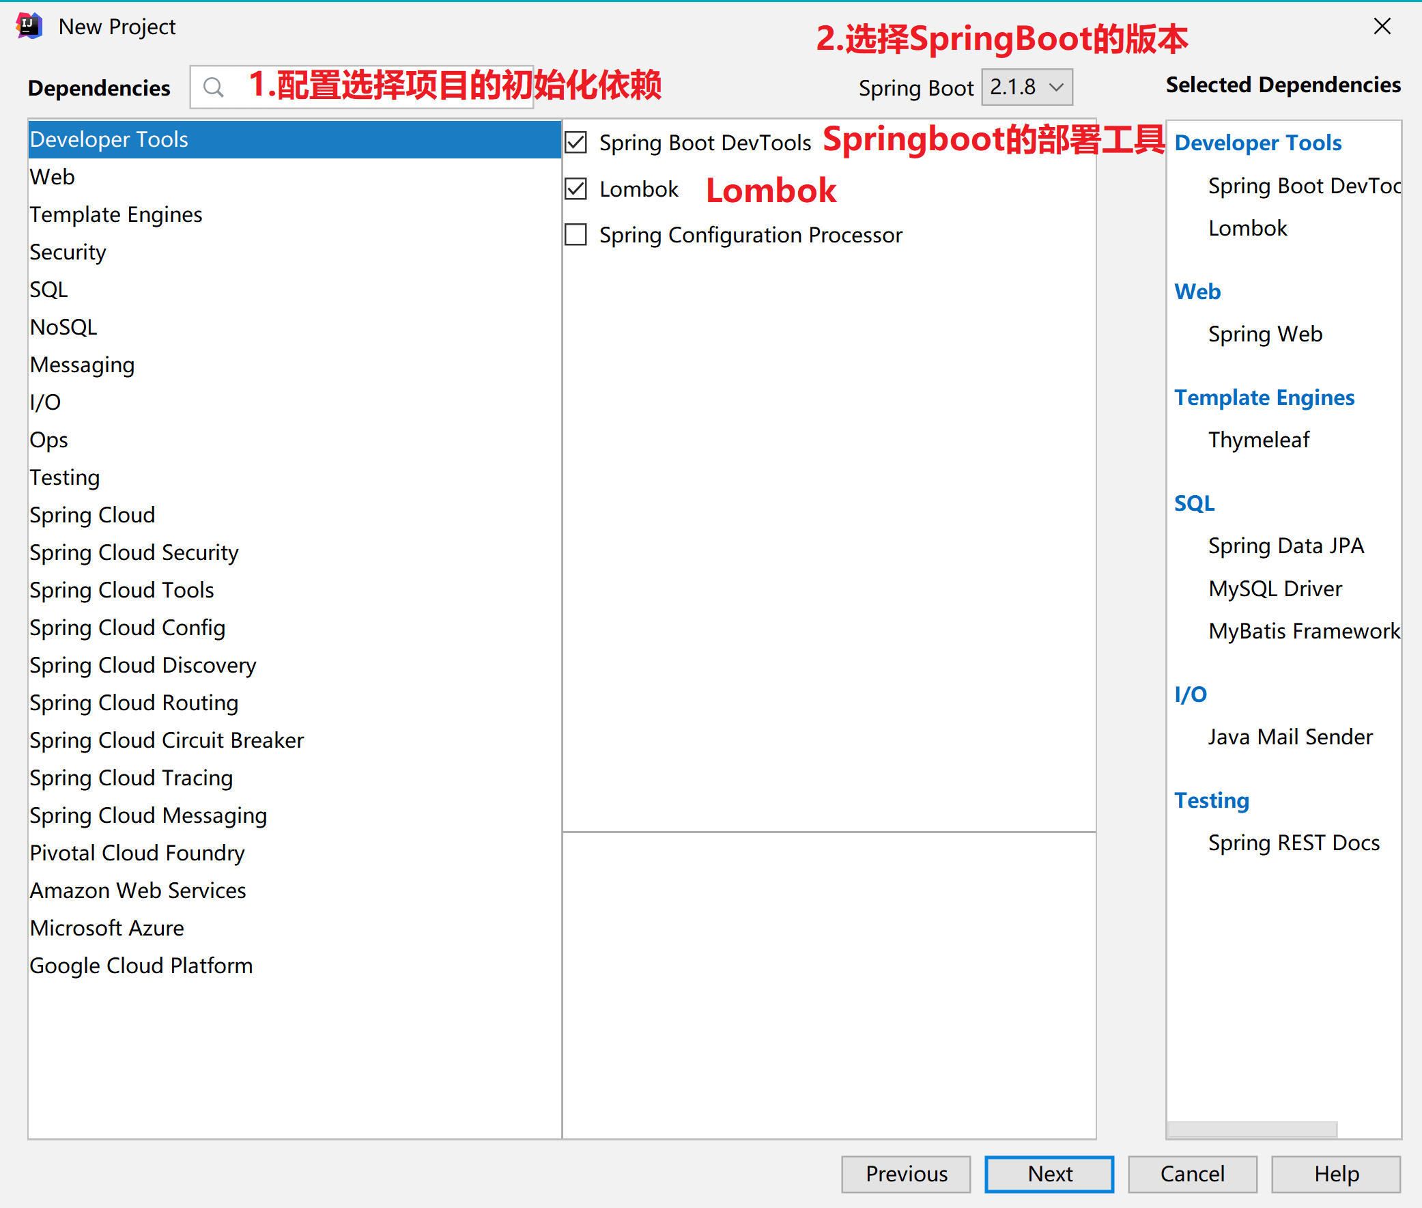
Task: Click the Previous button
Action: (x=906, y=1174)
